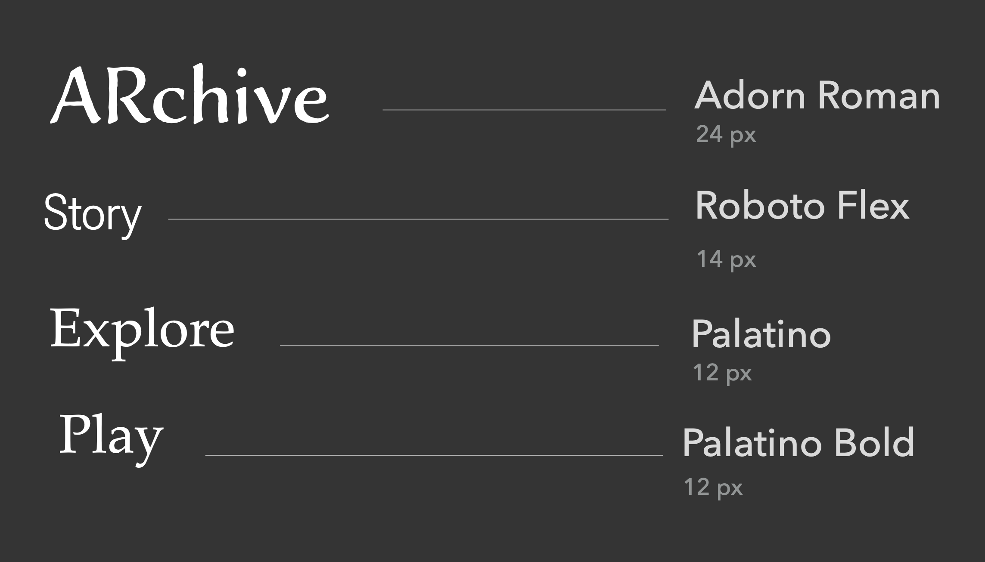Screen dimensions: 985x562
Task: Select the Play sample text
Action: click(x=111, y=436)
